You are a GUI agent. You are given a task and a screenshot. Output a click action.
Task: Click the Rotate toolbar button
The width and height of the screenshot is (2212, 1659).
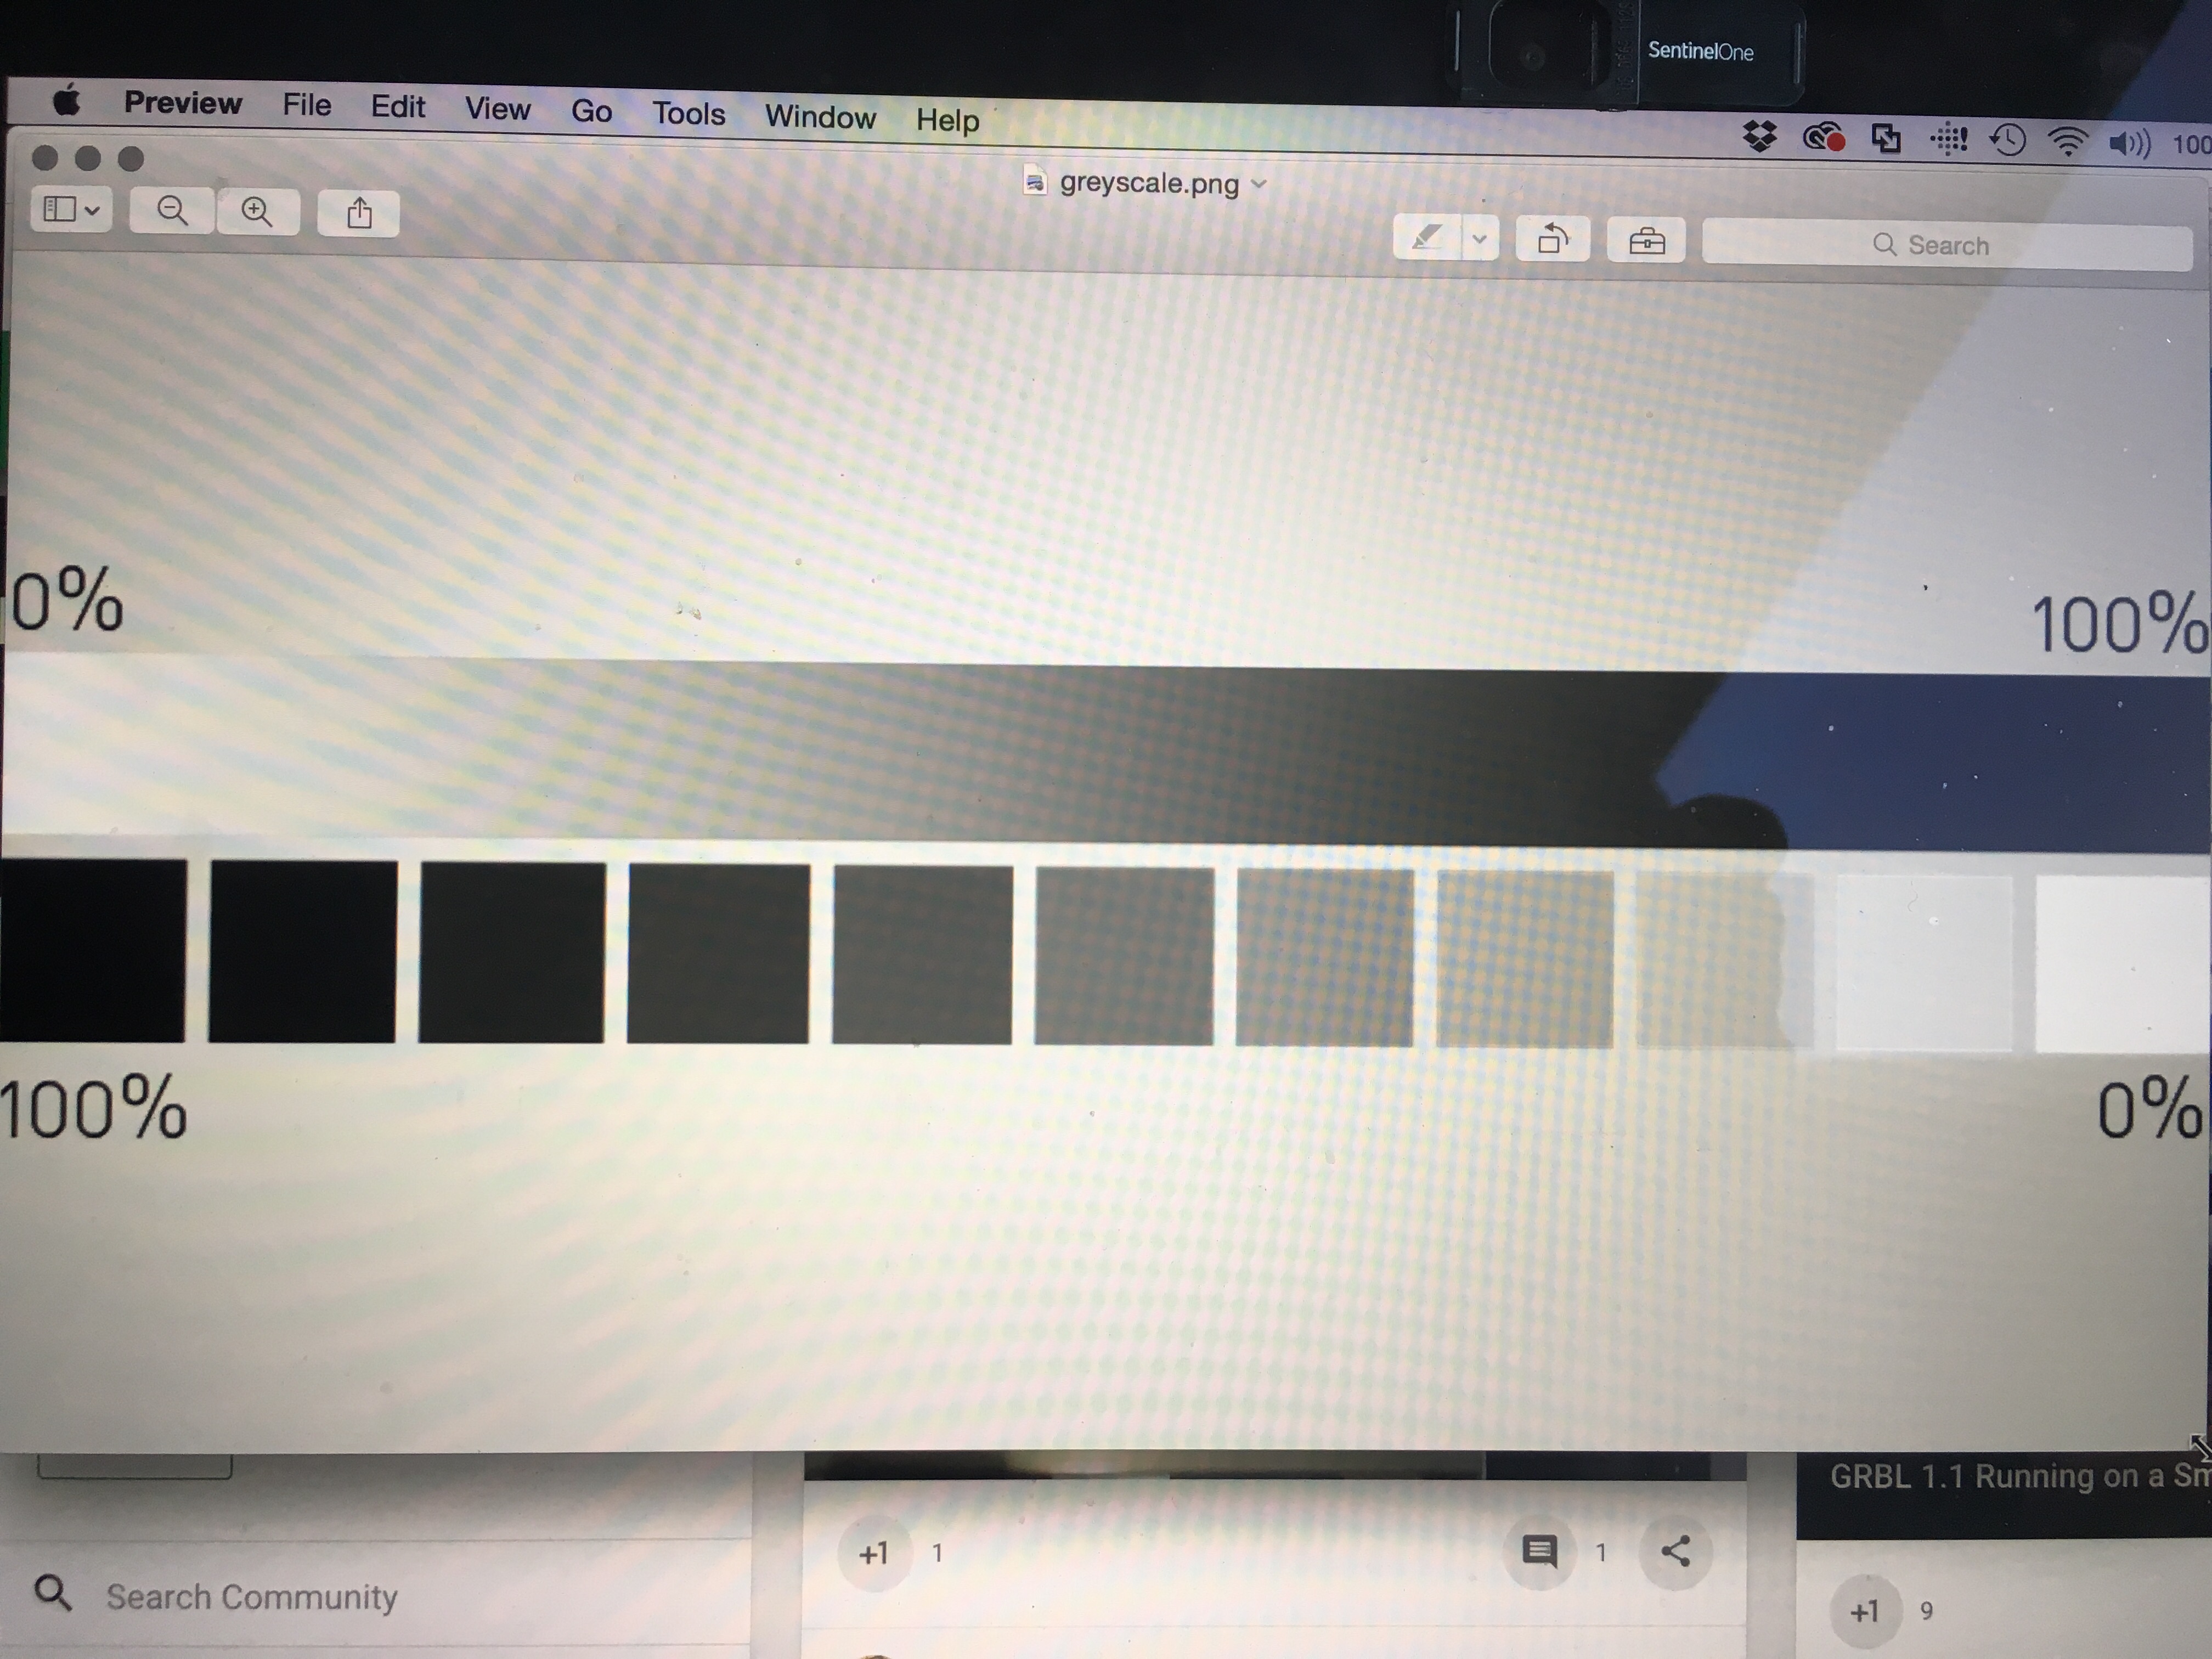coord(1553,239)
